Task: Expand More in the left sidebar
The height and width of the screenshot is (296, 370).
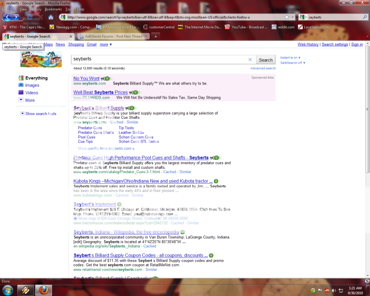Action: tap(30, 100)
